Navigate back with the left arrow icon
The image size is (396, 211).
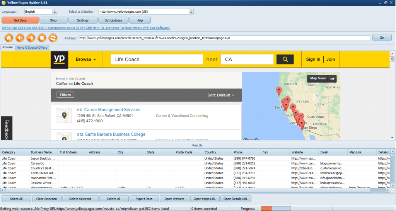point(20,38)
